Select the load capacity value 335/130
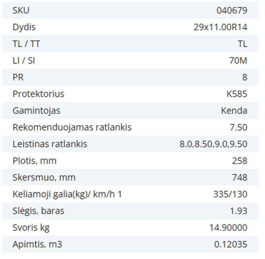Viewport: 265px width, 259px height. (230, 194)
